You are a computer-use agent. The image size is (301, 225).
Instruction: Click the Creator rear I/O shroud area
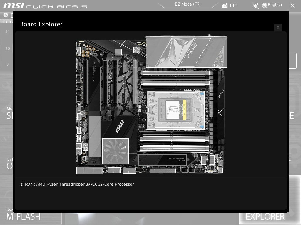(186, 52)
